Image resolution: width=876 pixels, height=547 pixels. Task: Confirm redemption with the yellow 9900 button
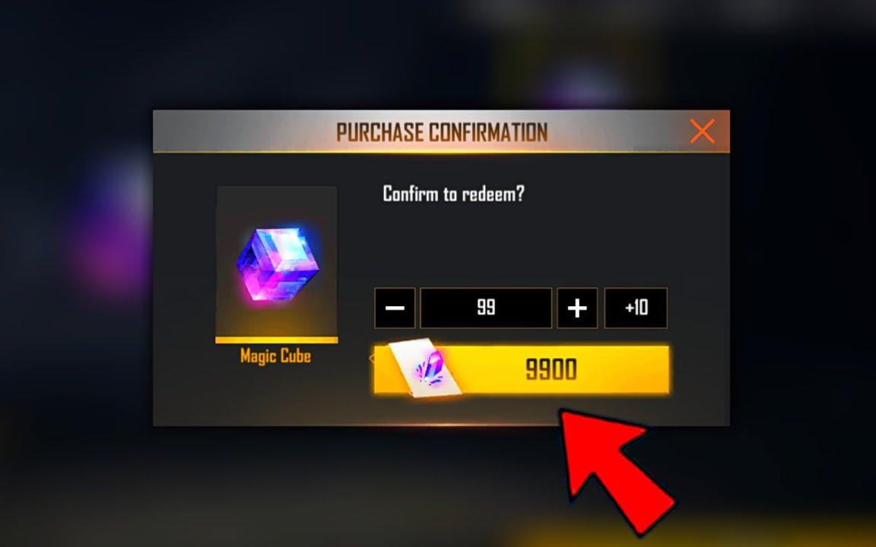(x=521, y=369)
